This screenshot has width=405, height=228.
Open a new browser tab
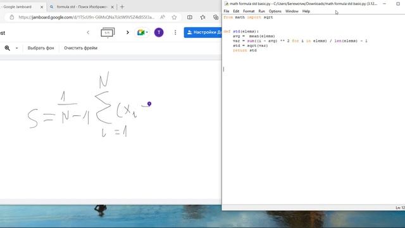click(122, 7)
